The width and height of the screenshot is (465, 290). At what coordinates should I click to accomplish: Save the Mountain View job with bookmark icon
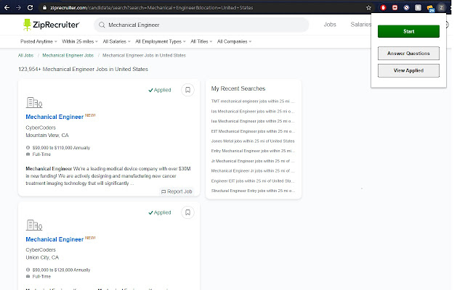pos(187,90)
